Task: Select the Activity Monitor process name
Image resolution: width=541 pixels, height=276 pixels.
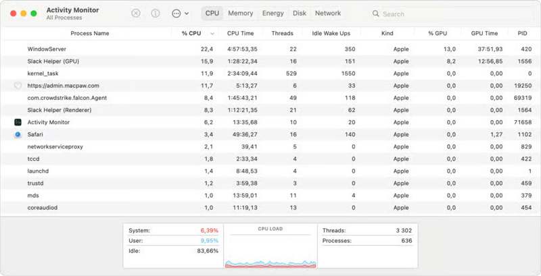Action: pyautogui.click(x=49, y=122)
